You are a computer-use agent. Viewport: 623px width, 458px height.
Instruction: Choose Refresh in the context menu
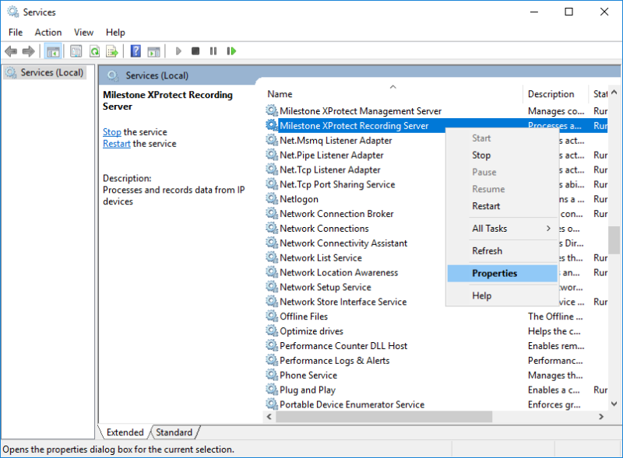502,251
